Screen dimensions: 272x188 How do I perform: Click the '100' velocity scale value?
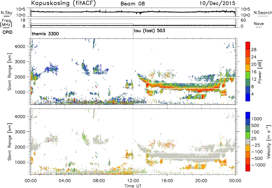click(x=255, y=132)
